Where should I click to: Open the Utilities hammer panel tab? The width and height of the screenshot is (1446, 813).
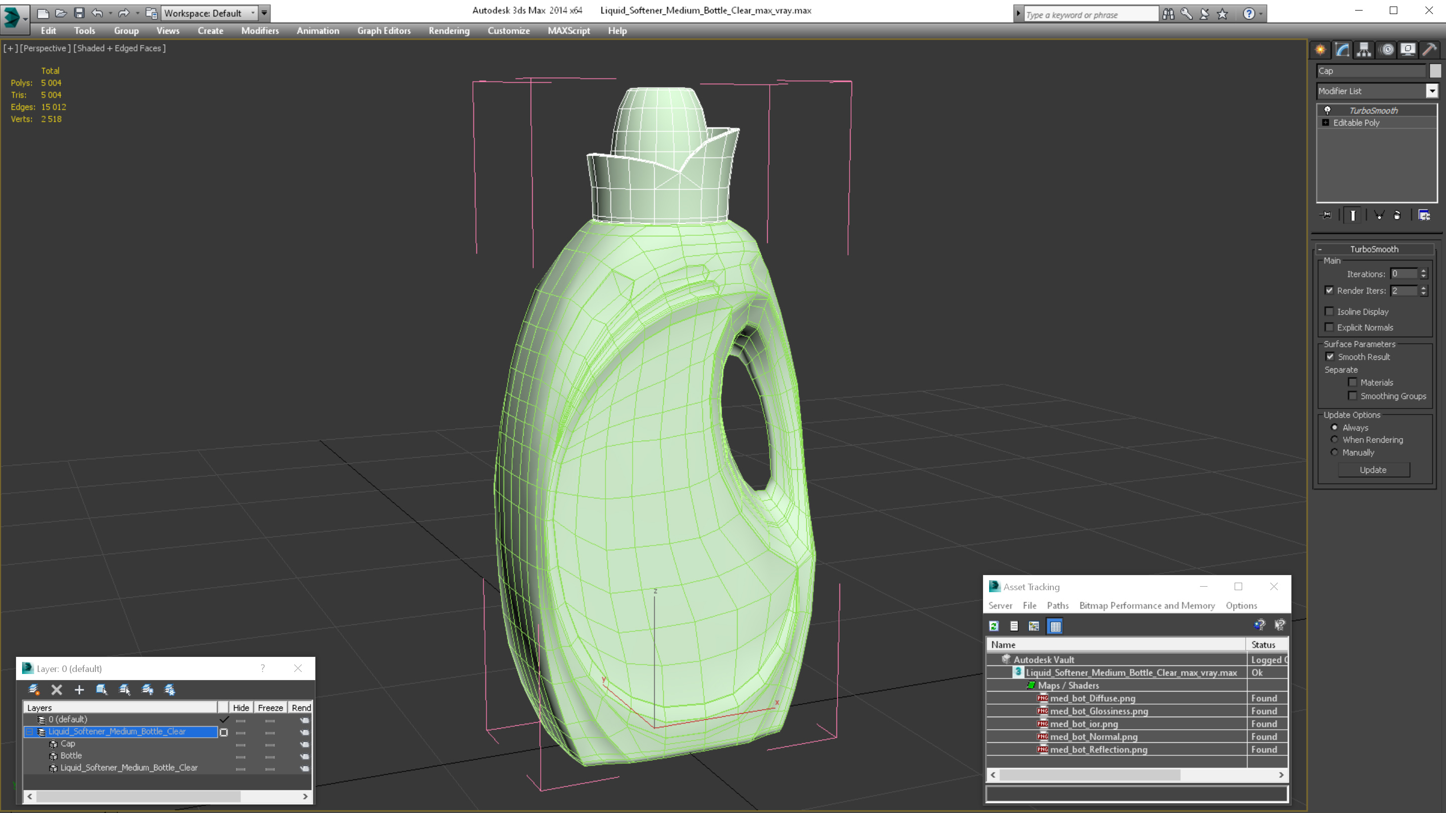point(1429,50)
